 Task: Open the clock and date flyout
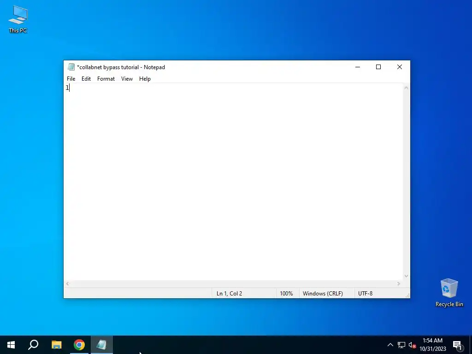click(432, 345)
